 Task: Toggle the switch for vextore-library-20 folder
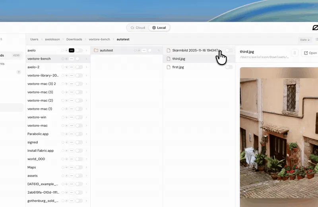(79, 75)
